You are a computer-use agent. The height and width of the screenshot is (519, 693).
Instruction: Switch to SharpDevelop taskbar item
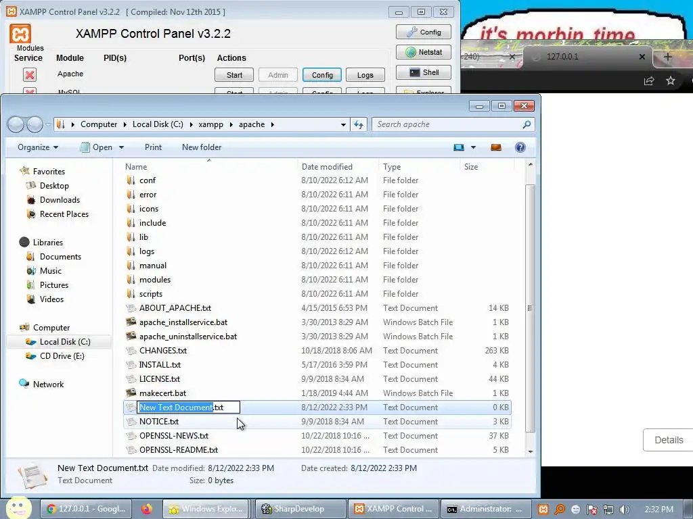tap(300, 510)
